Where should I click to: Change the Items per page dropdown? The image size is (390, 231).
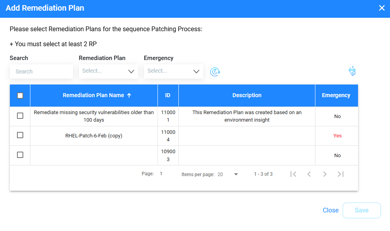coord(228,174)
